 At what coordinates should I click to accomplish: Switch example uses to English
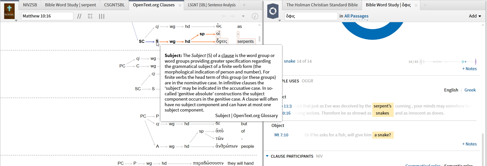[x=451, y=90]
